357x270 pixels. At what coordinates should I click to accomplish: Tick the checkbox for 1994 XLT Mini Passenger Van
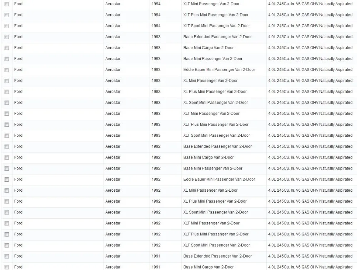[x=6, y=4]
